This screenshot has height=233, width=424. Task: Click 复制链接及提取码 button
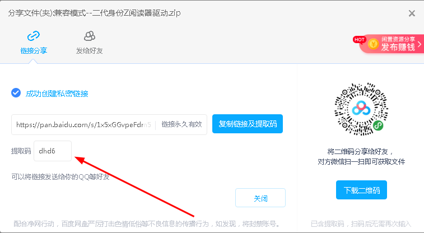(248, 124)
